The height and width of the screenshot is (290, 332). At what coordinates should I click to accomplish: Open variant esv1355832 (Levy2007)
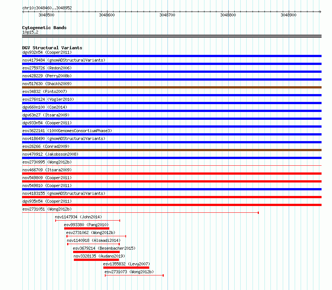126,264
